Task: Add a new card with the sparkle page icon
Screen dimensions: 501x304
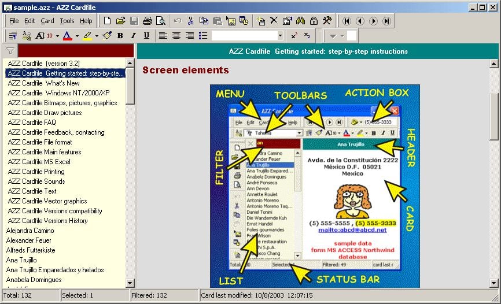Action: click(261, 21)
